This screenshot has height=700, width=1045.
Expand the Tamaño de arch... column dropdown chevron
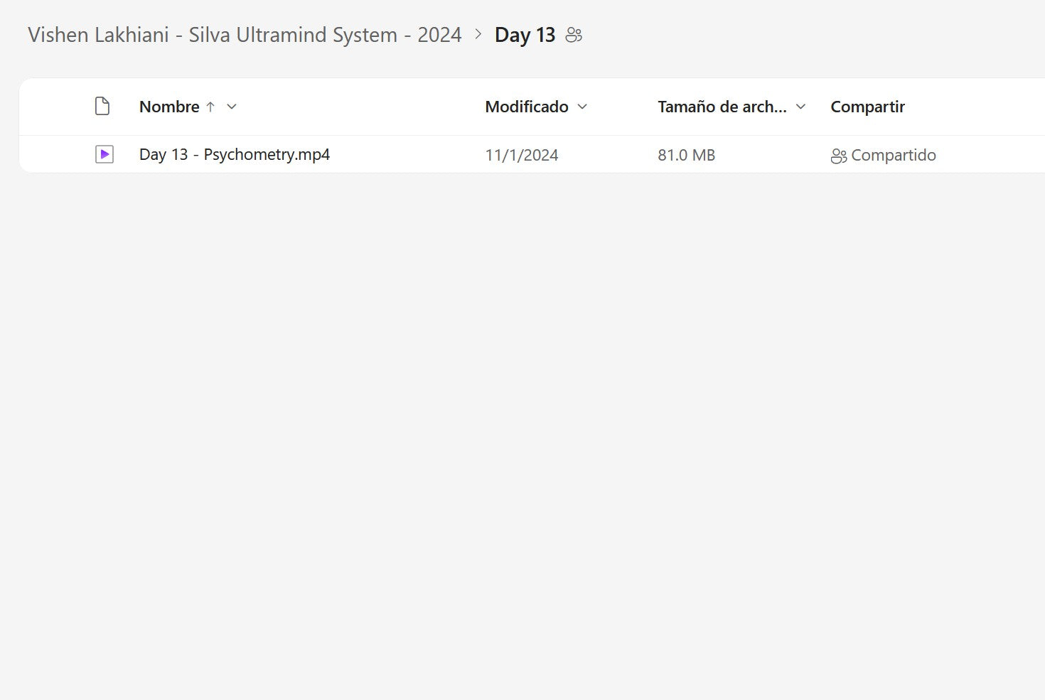[801, 107]
